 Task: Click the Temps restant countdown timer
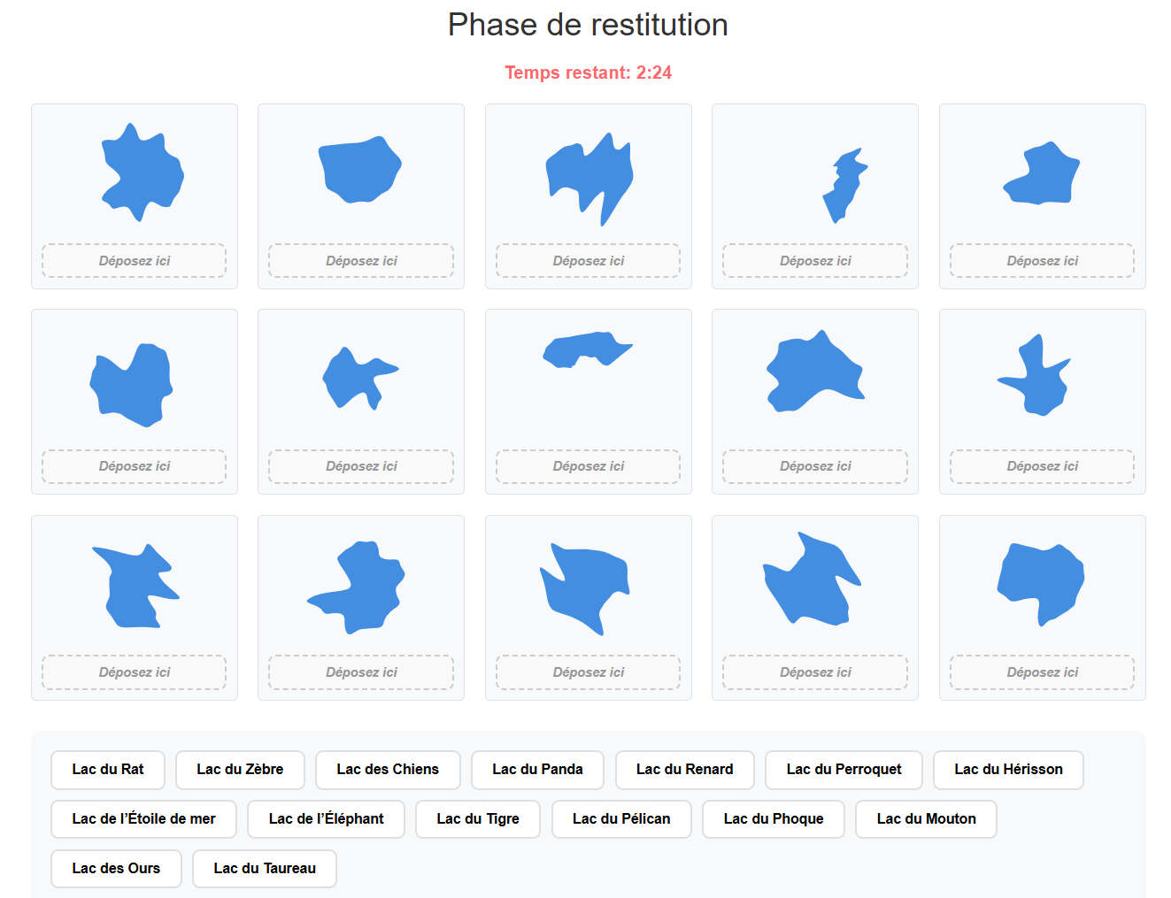click(x=588, y=73)
